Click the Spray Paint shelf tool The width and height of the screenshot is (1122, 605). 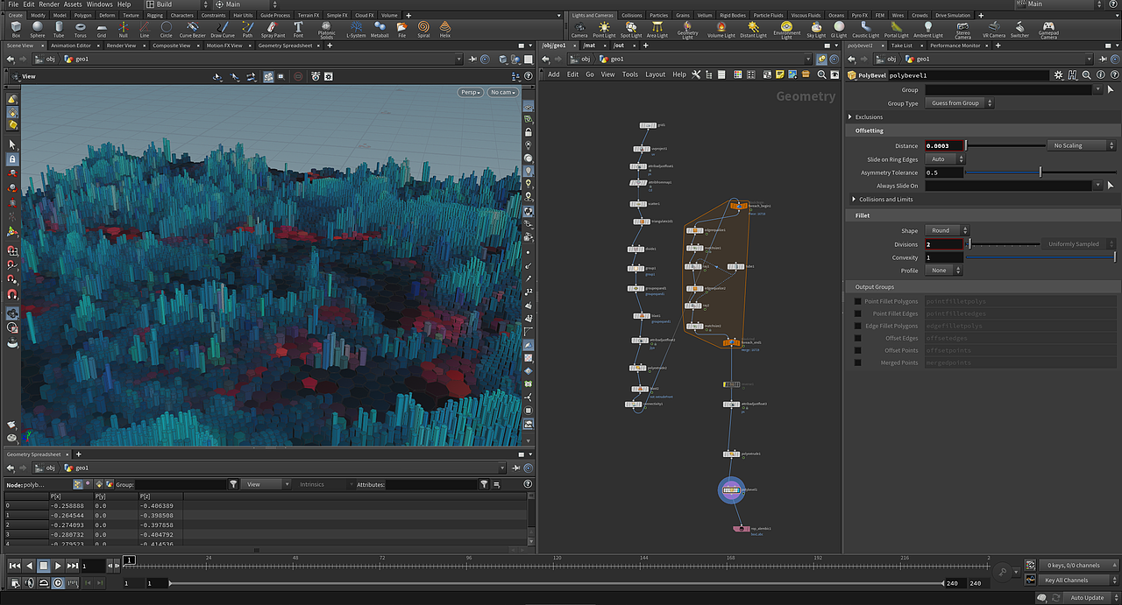coord(273,29)
